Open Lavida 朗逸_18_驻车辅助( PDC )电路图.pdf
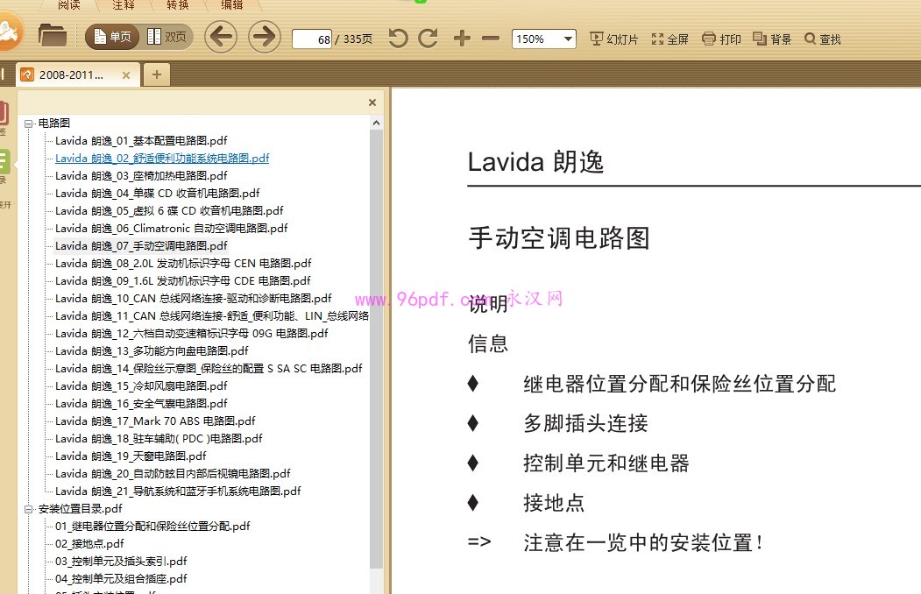Screen dimensions: 921x594 click(159, 438)
